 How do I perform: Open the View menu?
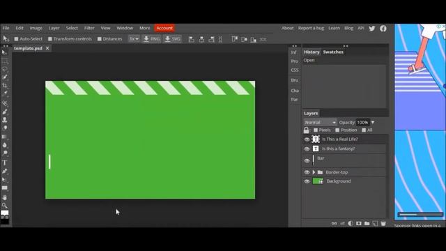105,28
